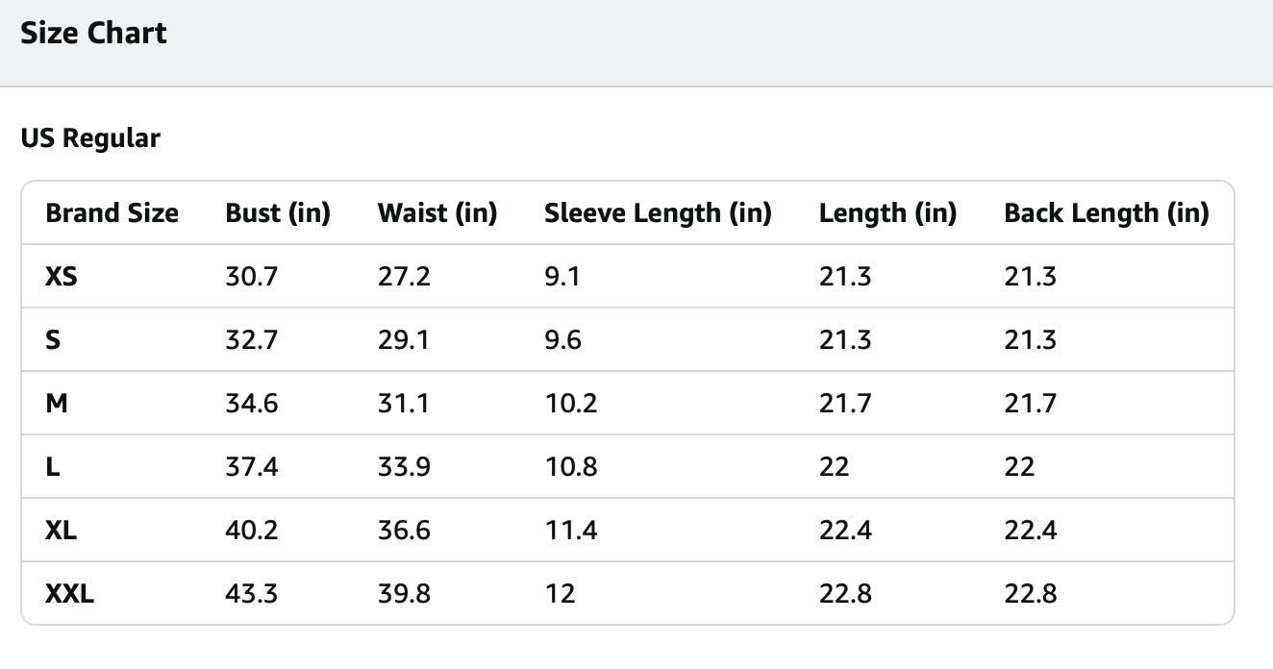Click the US Regular label
This screenshot has width=1273, height=669.
click(90, 138)
